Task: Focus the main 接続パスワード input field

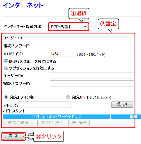Action: pyautogui.click(x=92, y=46)
